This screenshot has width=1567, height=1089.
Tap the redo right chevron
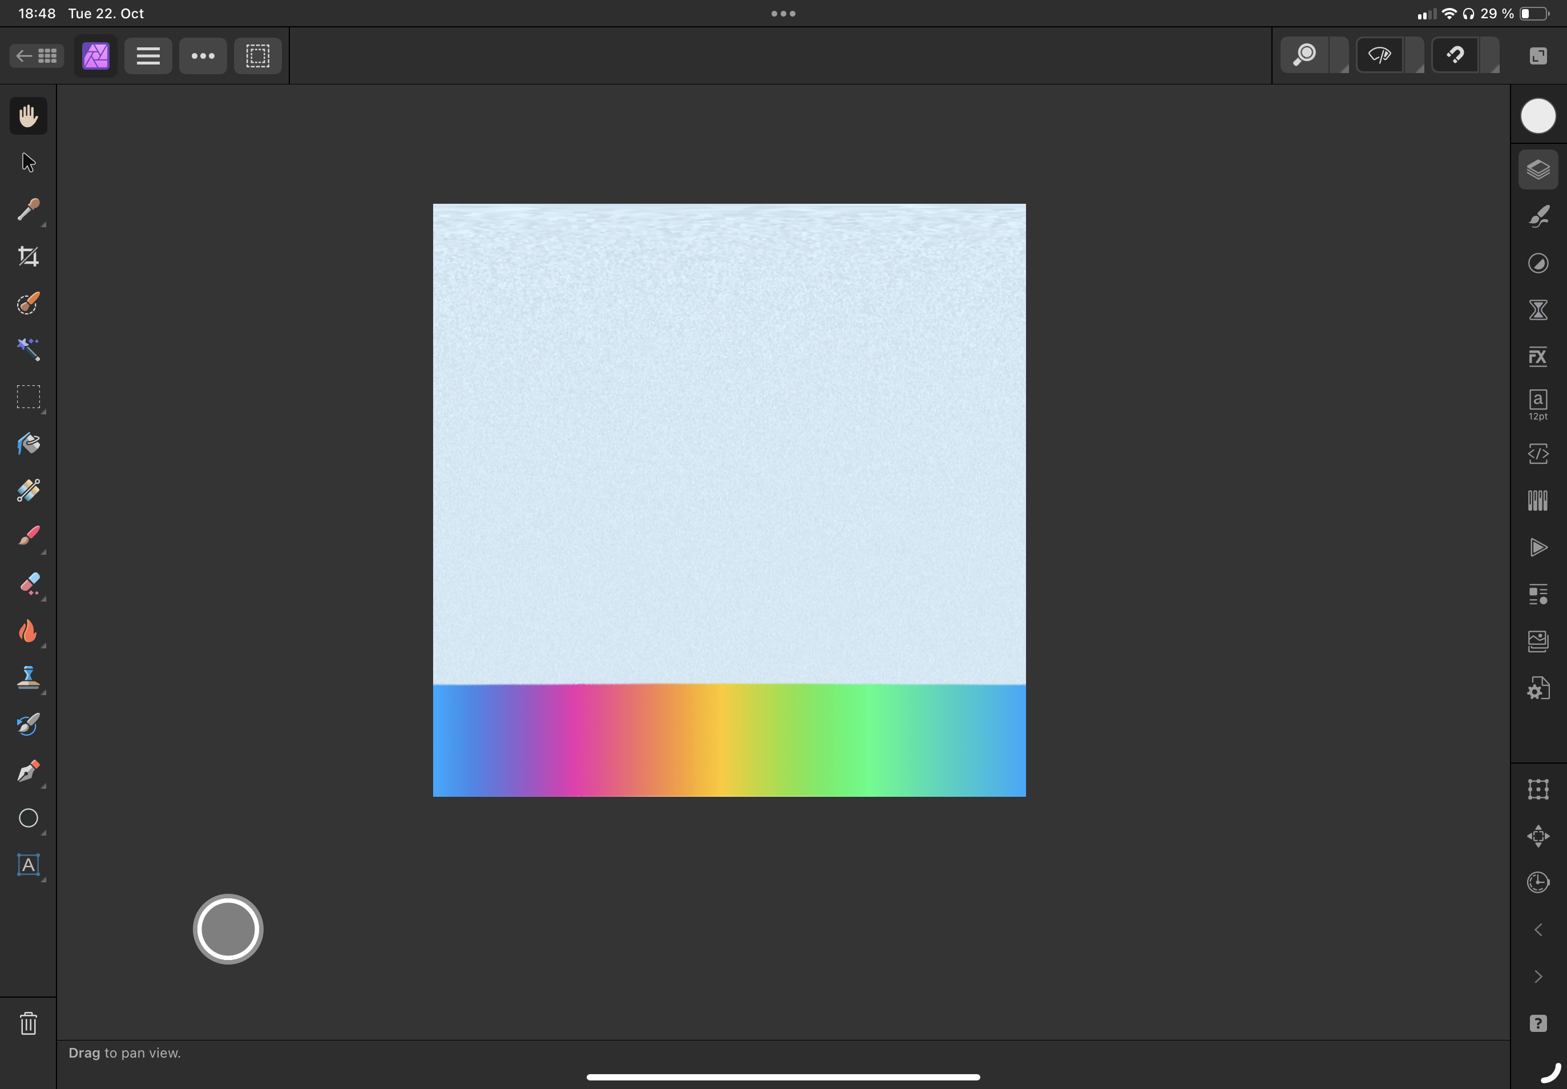pos(1538,977)
